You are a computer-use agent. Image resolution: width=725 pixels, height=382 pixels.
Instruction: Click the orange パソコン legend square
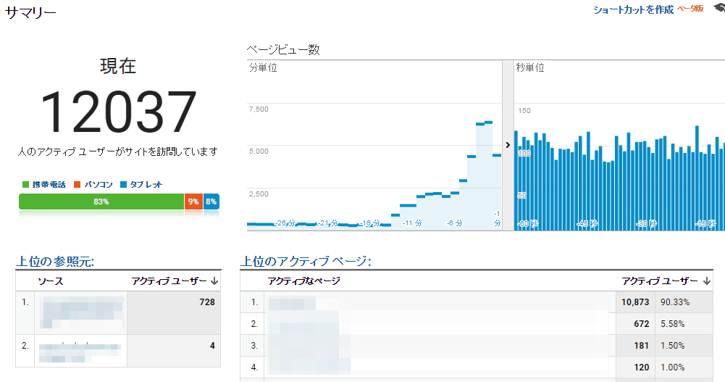(78, 185)
